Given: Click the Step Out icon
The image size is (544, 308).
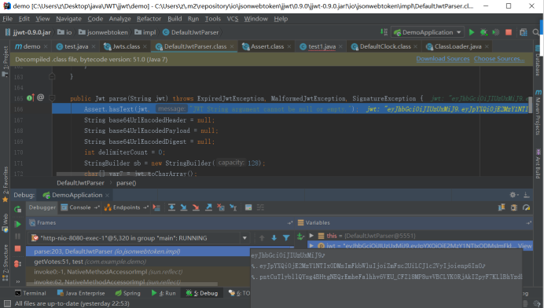Looking at the screenshot, I should tap(208, 207).
